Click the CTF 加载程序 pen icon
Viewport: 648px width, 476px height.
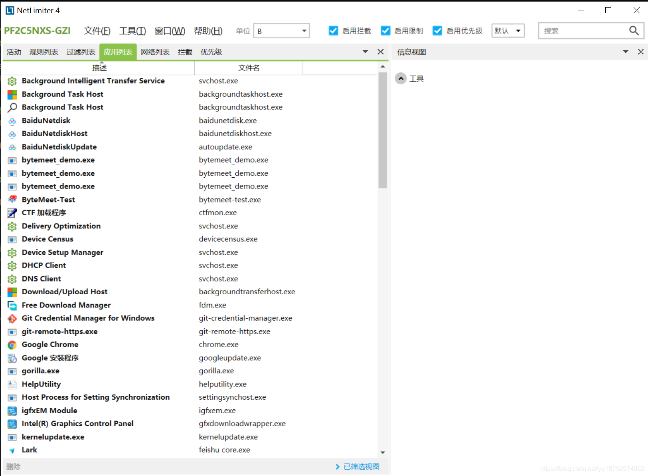(x=12, y=213)
